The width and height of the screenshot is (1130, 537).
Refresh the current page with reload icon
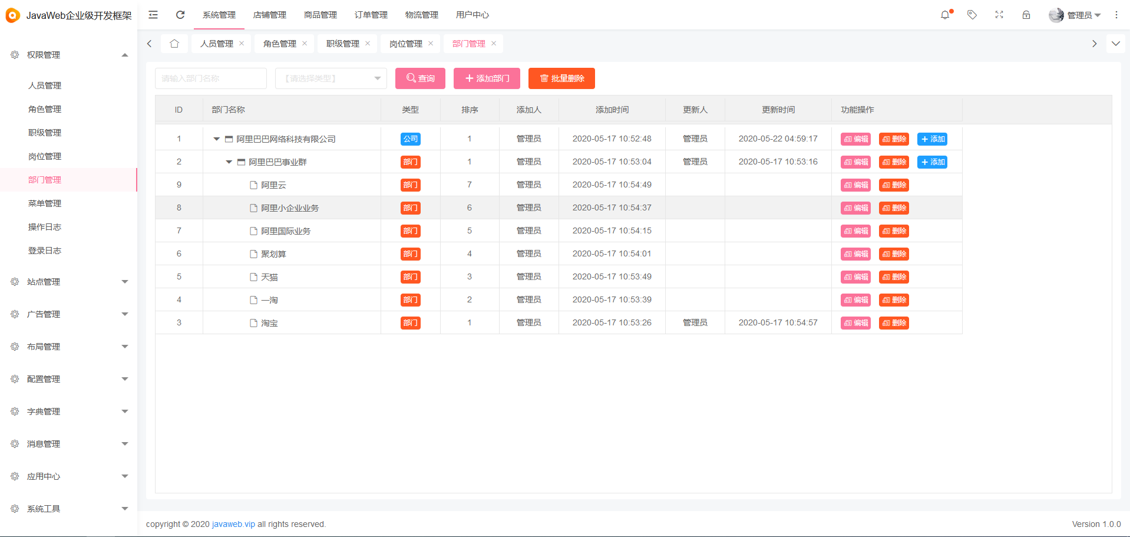coord(180,15)
